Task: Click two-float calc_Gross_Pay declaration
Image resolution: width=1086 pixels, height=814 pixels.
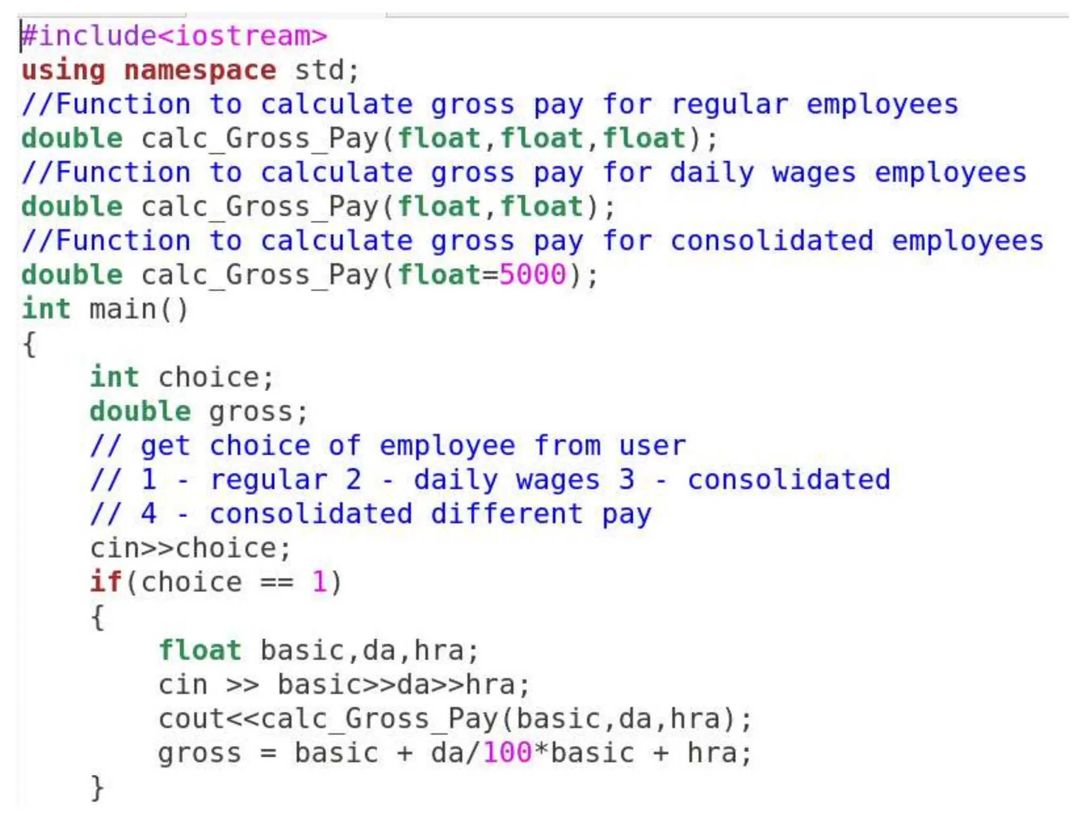Action: click(x=318, y=207)
